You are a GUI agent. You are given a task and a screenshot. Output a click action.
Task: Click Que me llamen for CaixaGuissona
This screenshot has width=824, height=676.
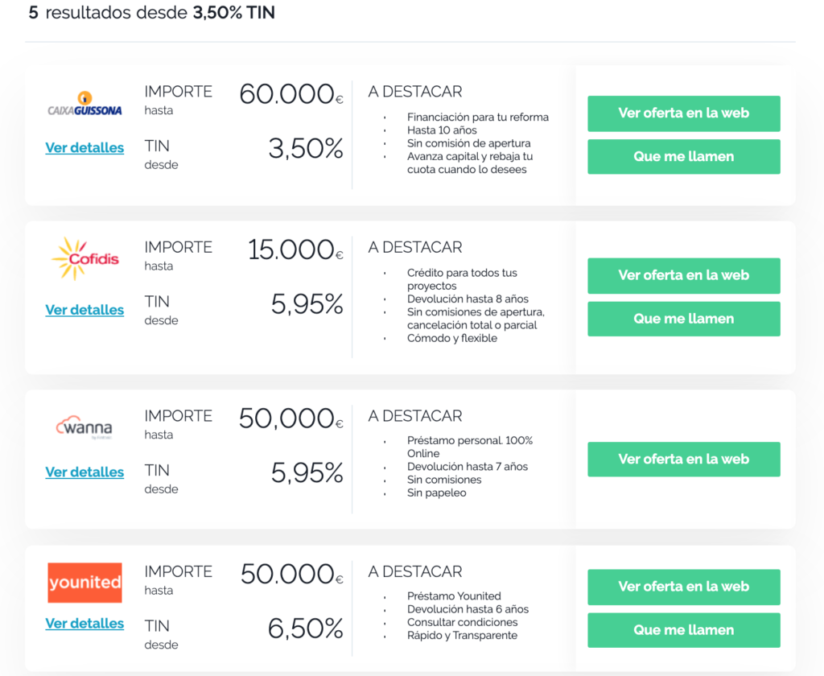[684, 157]
